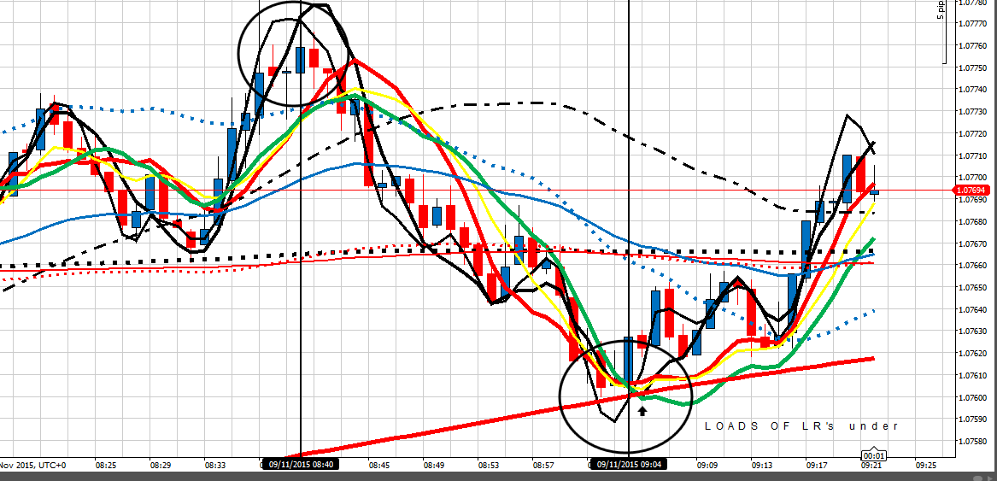Click the 09:25 label on time axis

coord(926,466)
